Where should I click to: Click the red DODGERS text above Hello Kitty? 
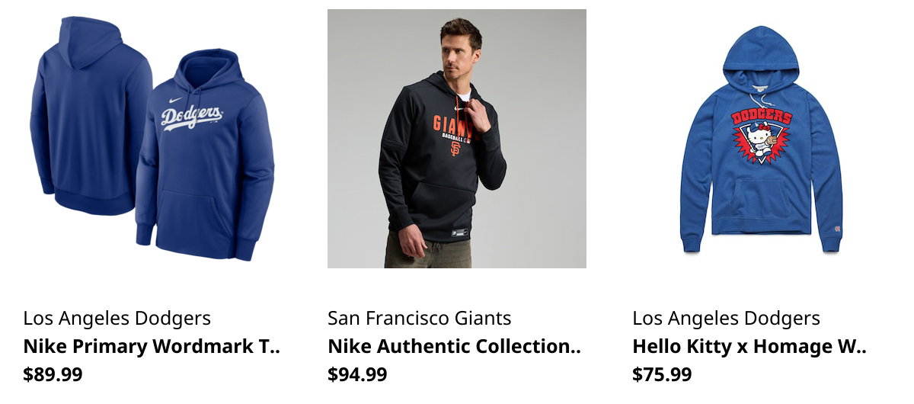click(762, 117)
